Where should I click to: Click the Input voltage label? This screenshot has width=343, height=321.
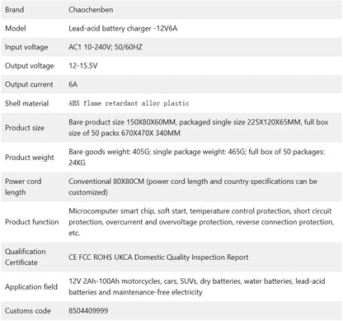point(26,47)
